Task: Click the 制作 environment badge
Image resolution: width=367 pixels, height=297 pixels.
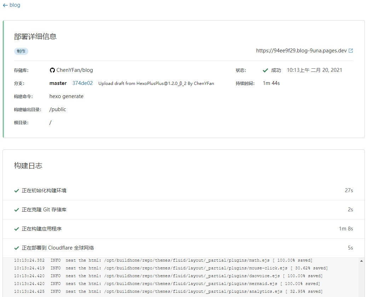Action: (x=21, y=51)
